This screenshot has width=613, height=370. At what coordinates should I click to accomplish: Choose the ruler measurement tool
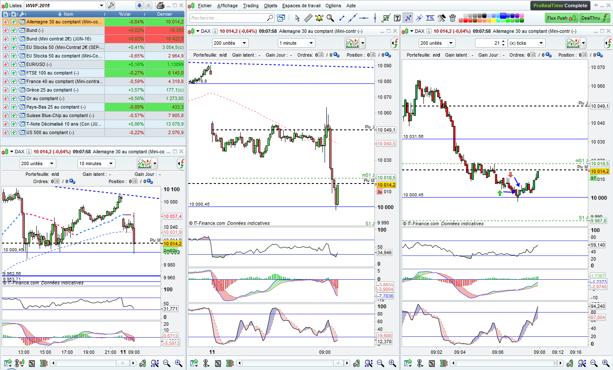[x=308, y=18]
